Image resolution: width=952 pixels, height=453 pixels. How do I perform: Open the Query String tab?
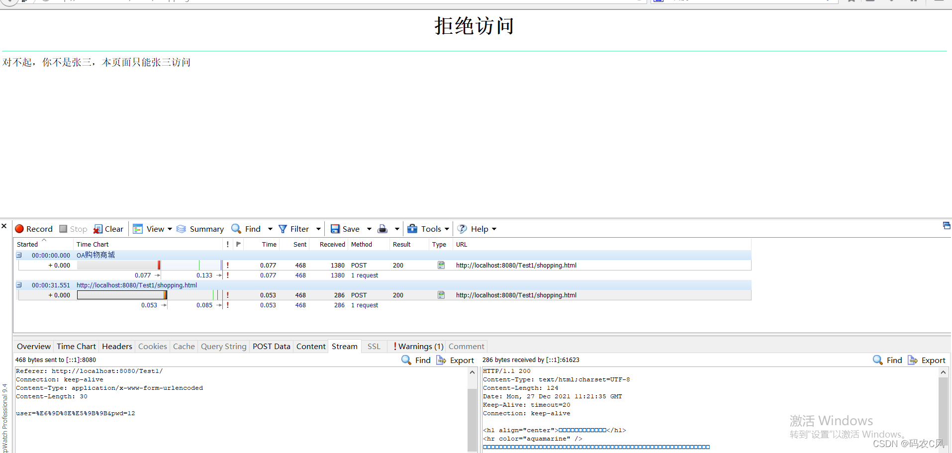click(x=224, y=347)
